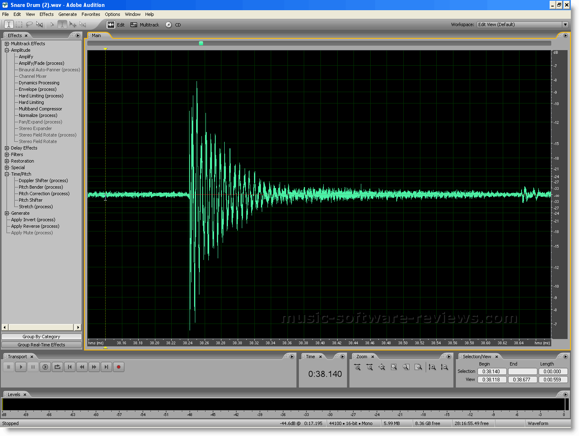Toggle the Loop Play transport button
Screen dimensions: 579x436
point(57,367)
